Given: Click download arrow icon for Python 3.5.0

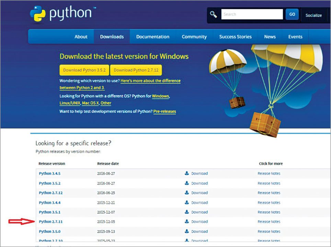Looking at the screenshot, I should (187, 231).
